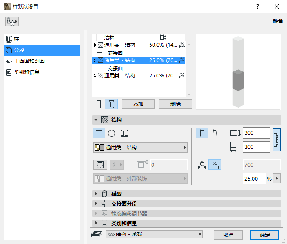
Task: Choose single-segment column icon
Action: [x=99, y=104]
